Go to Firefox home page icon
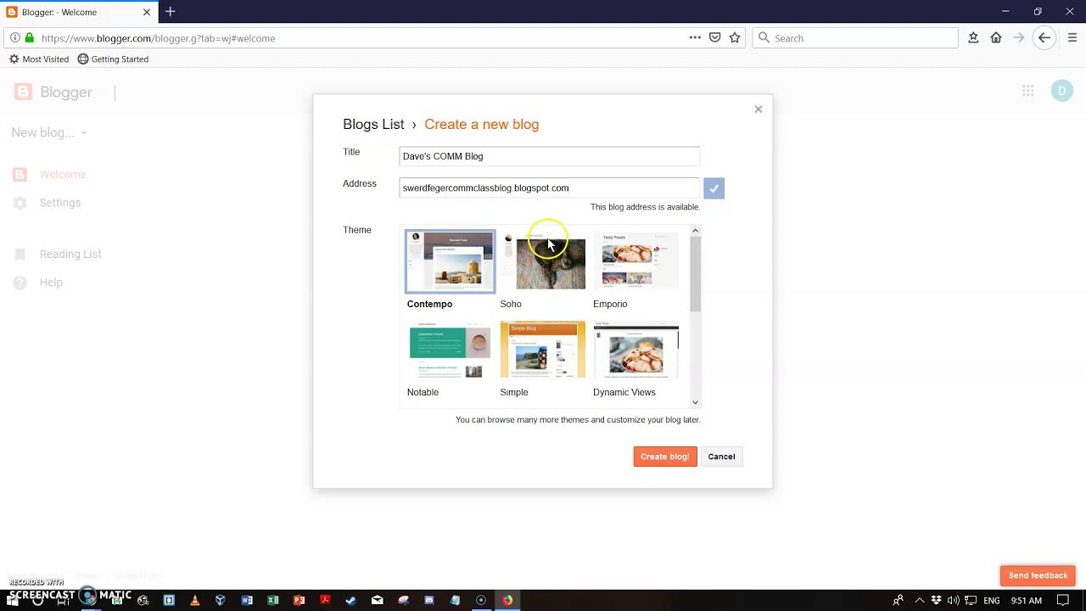This screenshot has height=611, width=1086. tap(996, 37)
